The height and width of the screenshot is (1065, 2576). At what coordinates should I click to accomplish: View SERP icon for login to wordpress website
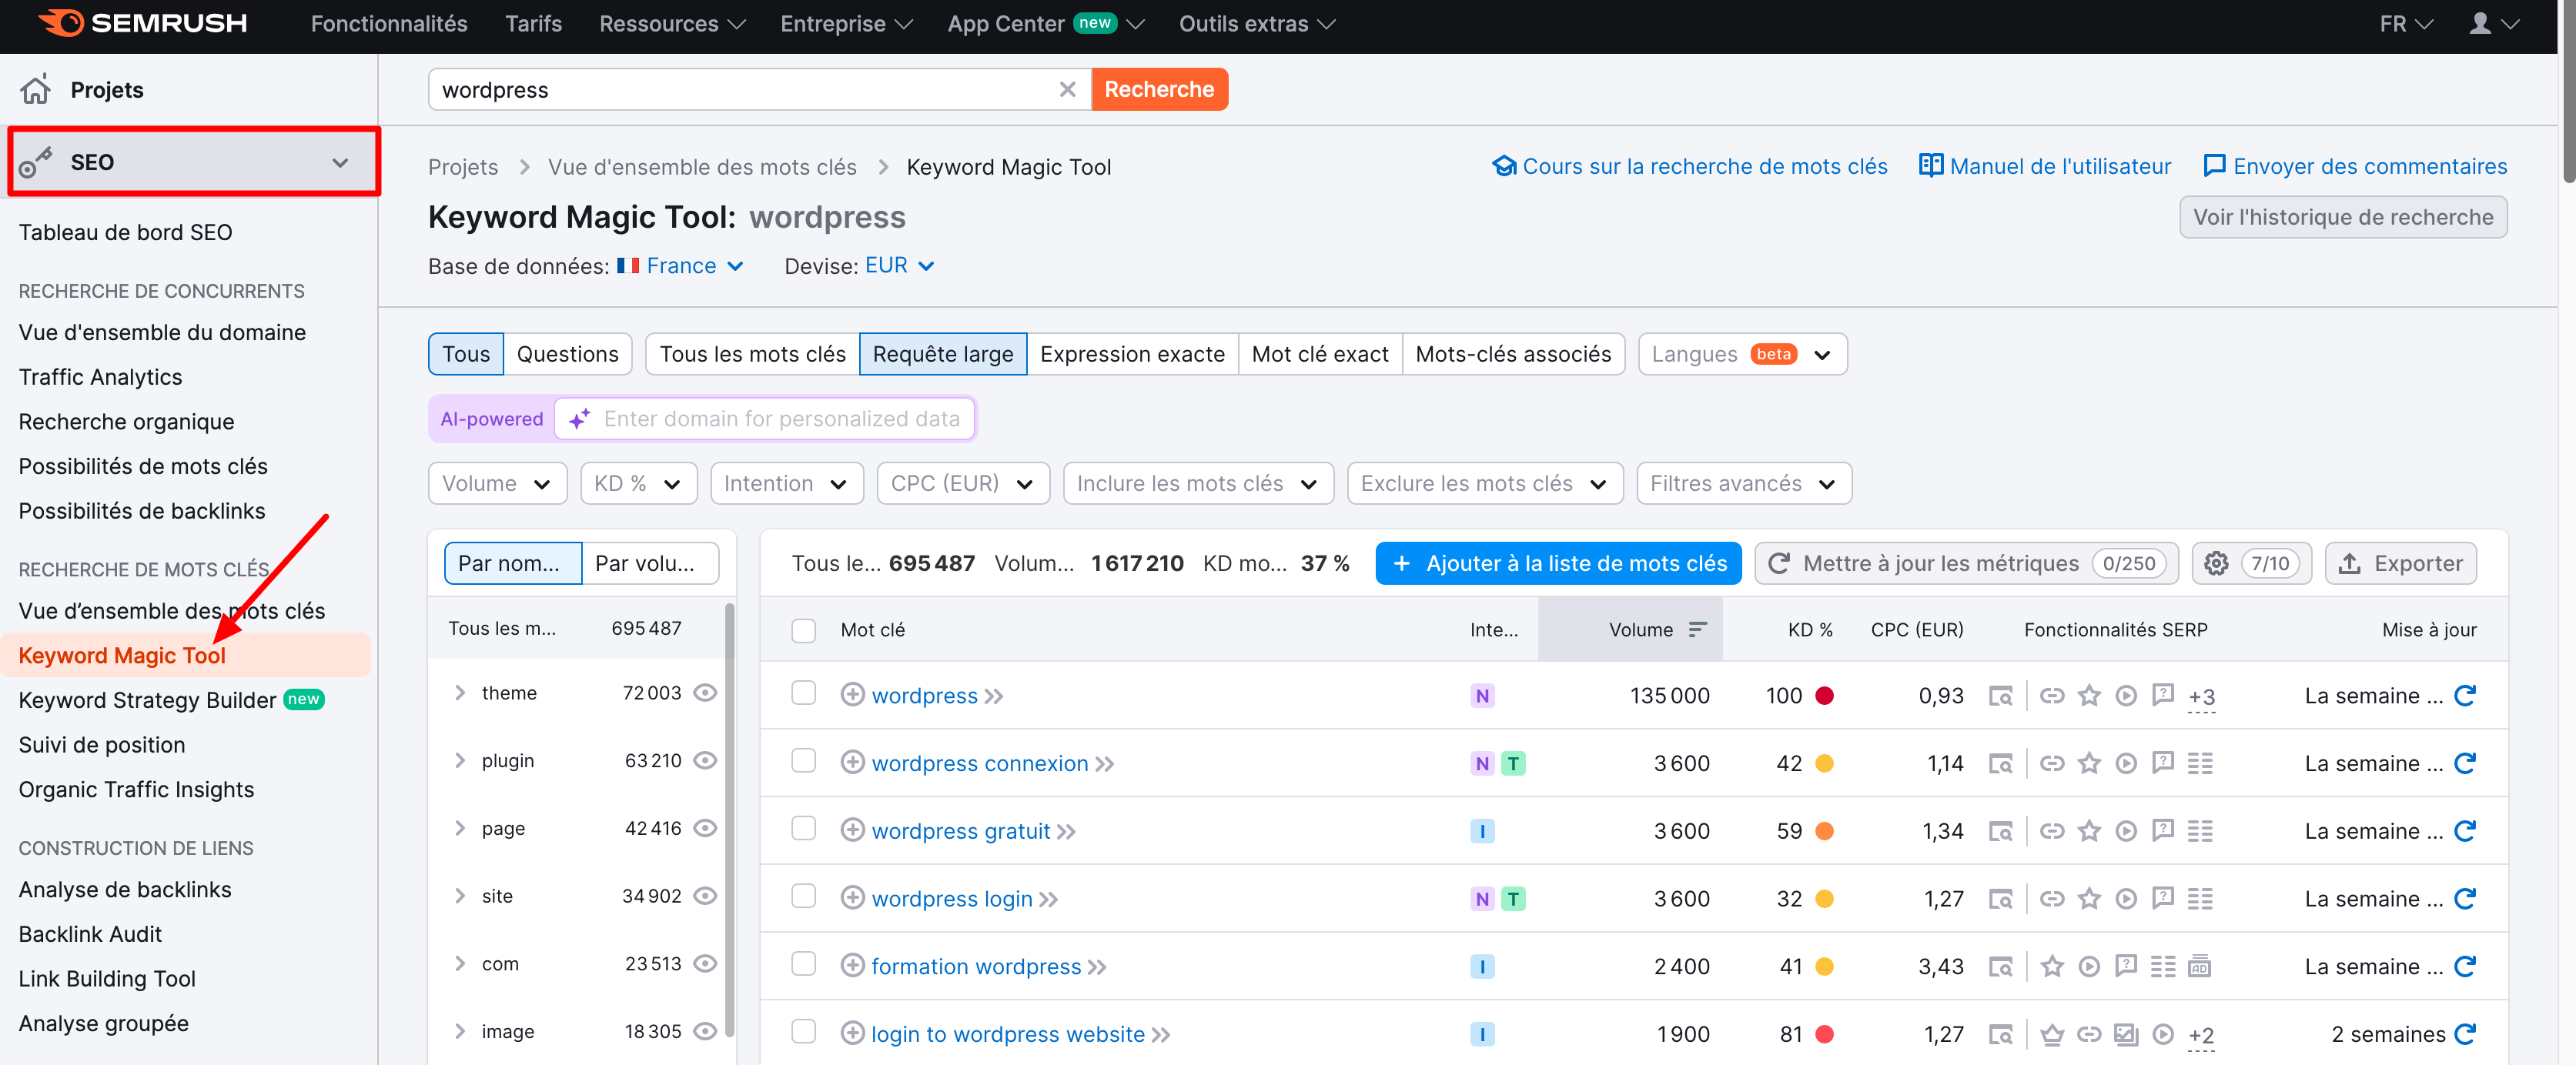coord(2001,1035)
